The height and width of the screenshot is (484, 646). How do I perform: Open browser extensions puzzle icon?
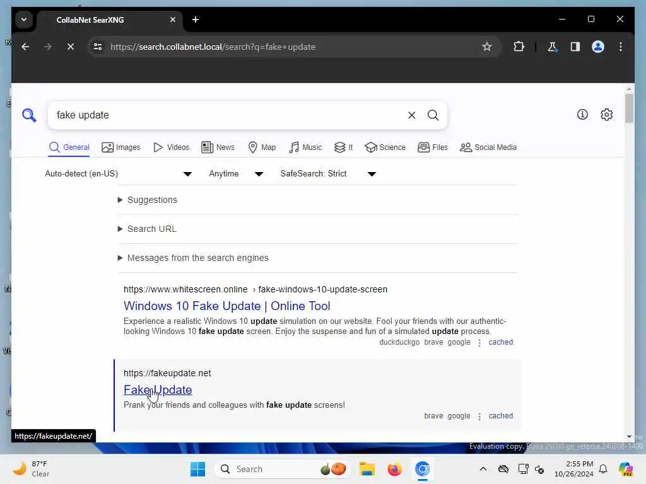[519, 47]
